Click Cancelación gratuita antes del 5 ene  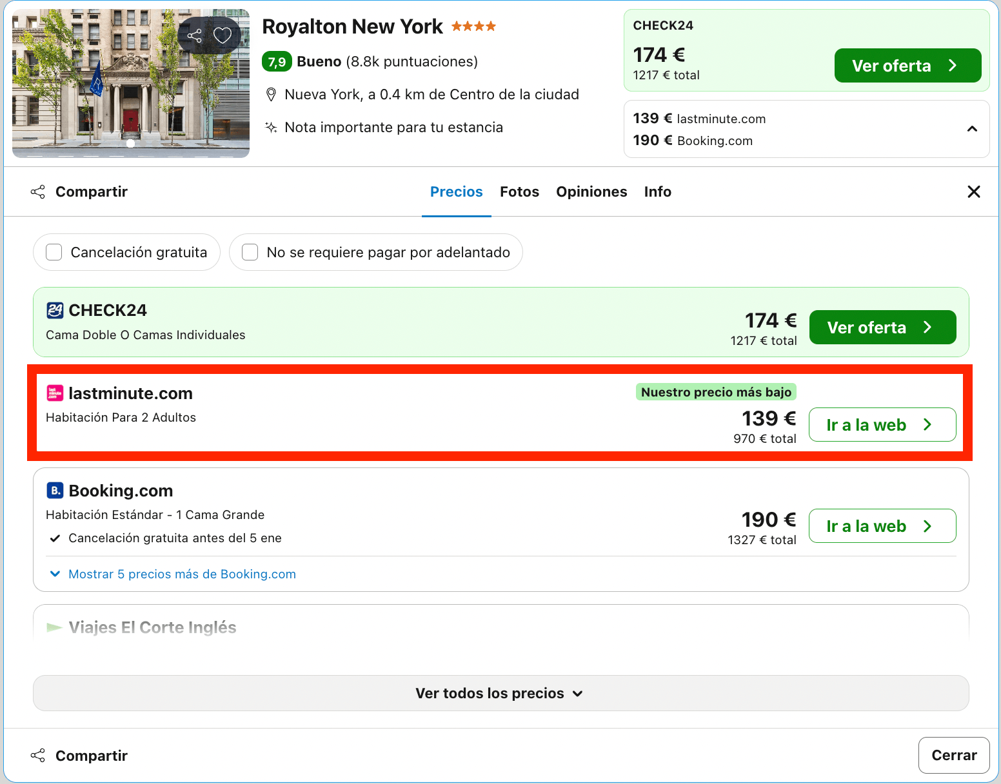pyautogui.click(x=175, y=538)
